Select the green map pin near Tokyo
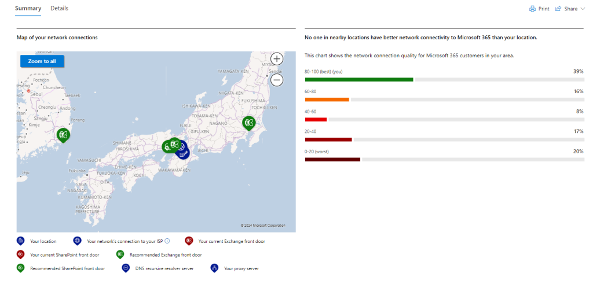The image size is (593, 284). [x=248, y=123]
